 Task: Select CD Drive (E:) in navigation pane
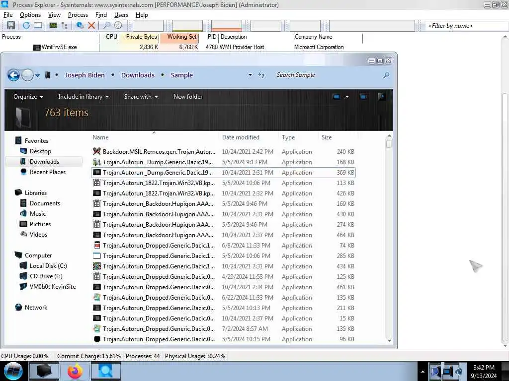[x=46, y=276]
